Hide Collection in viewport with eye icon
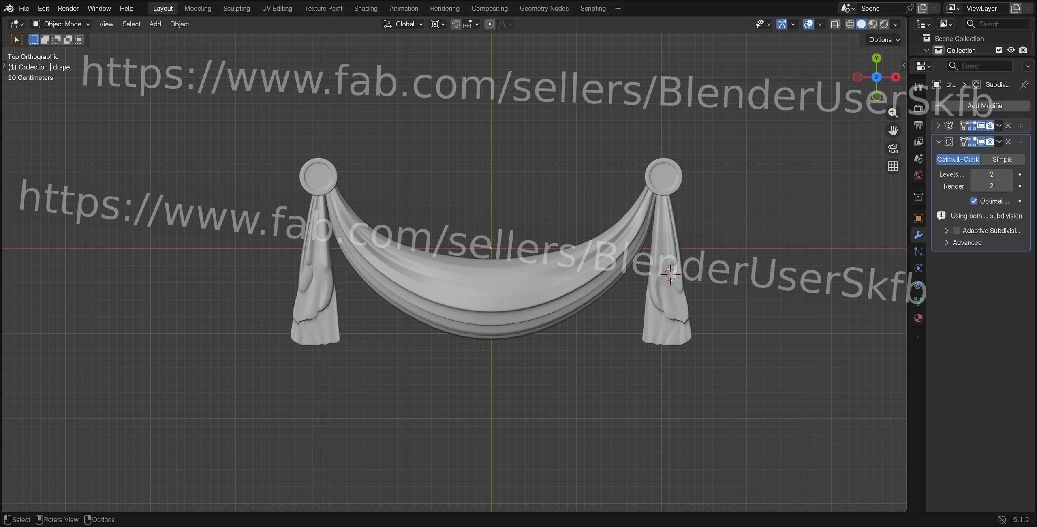The width and height of the screenshot is (1037, 527). click(1011, 50)
